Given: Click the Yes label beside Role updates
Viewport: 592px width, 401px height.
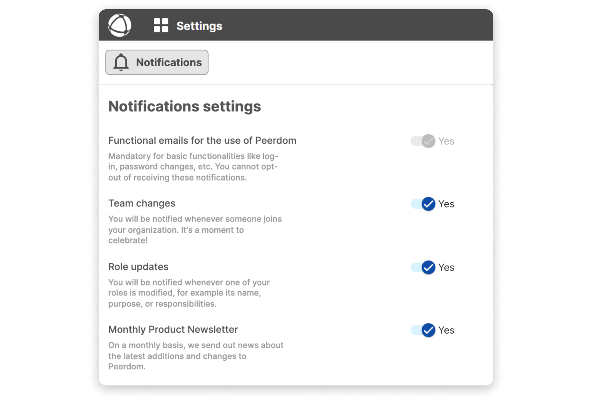Looking at the screenshot, I should click(446, 268).
